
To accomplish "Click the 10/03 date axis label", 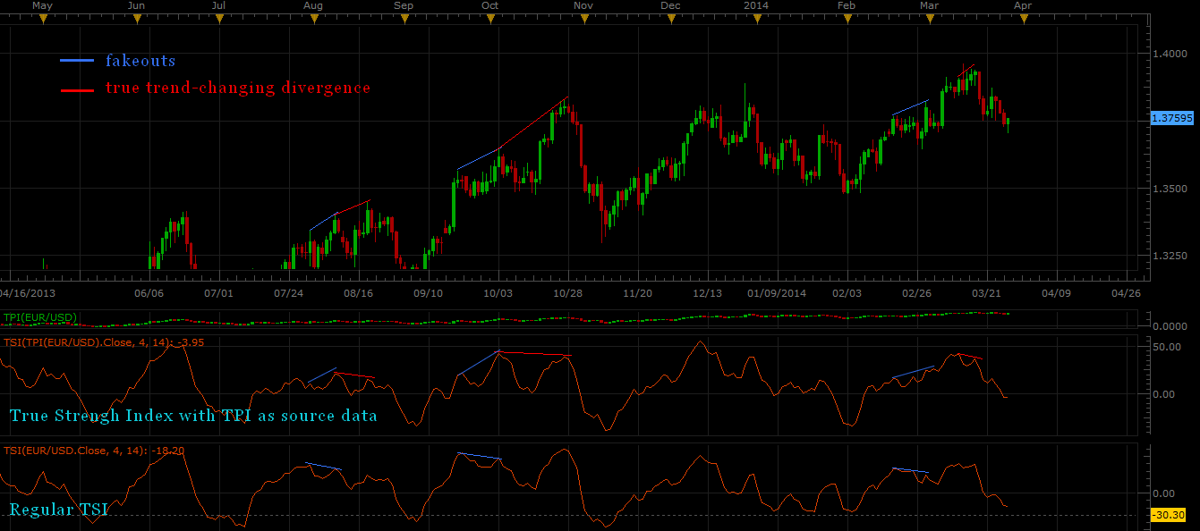I will 498,292.
